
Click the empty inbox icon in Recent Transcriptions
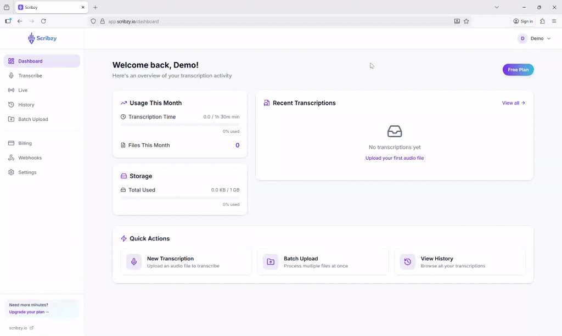coord(395,131)
